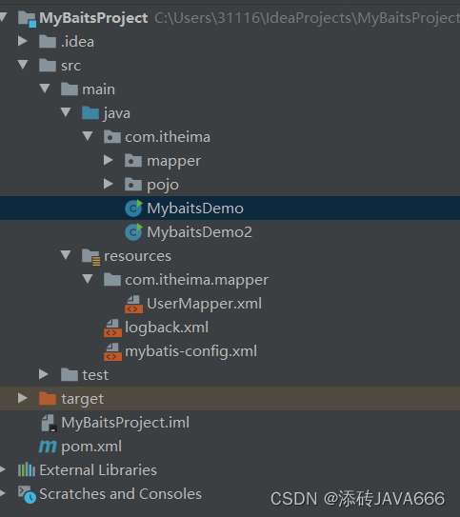
Task: Select the MybaitsDemo2 class icon
Action: (133, 231)
